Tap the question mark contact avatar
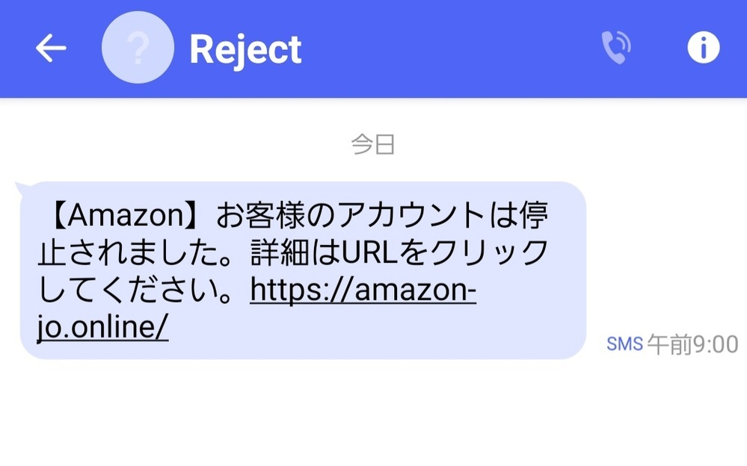This screenshot has width=747, height=466. pyautogui.click(x=138, y=48)
